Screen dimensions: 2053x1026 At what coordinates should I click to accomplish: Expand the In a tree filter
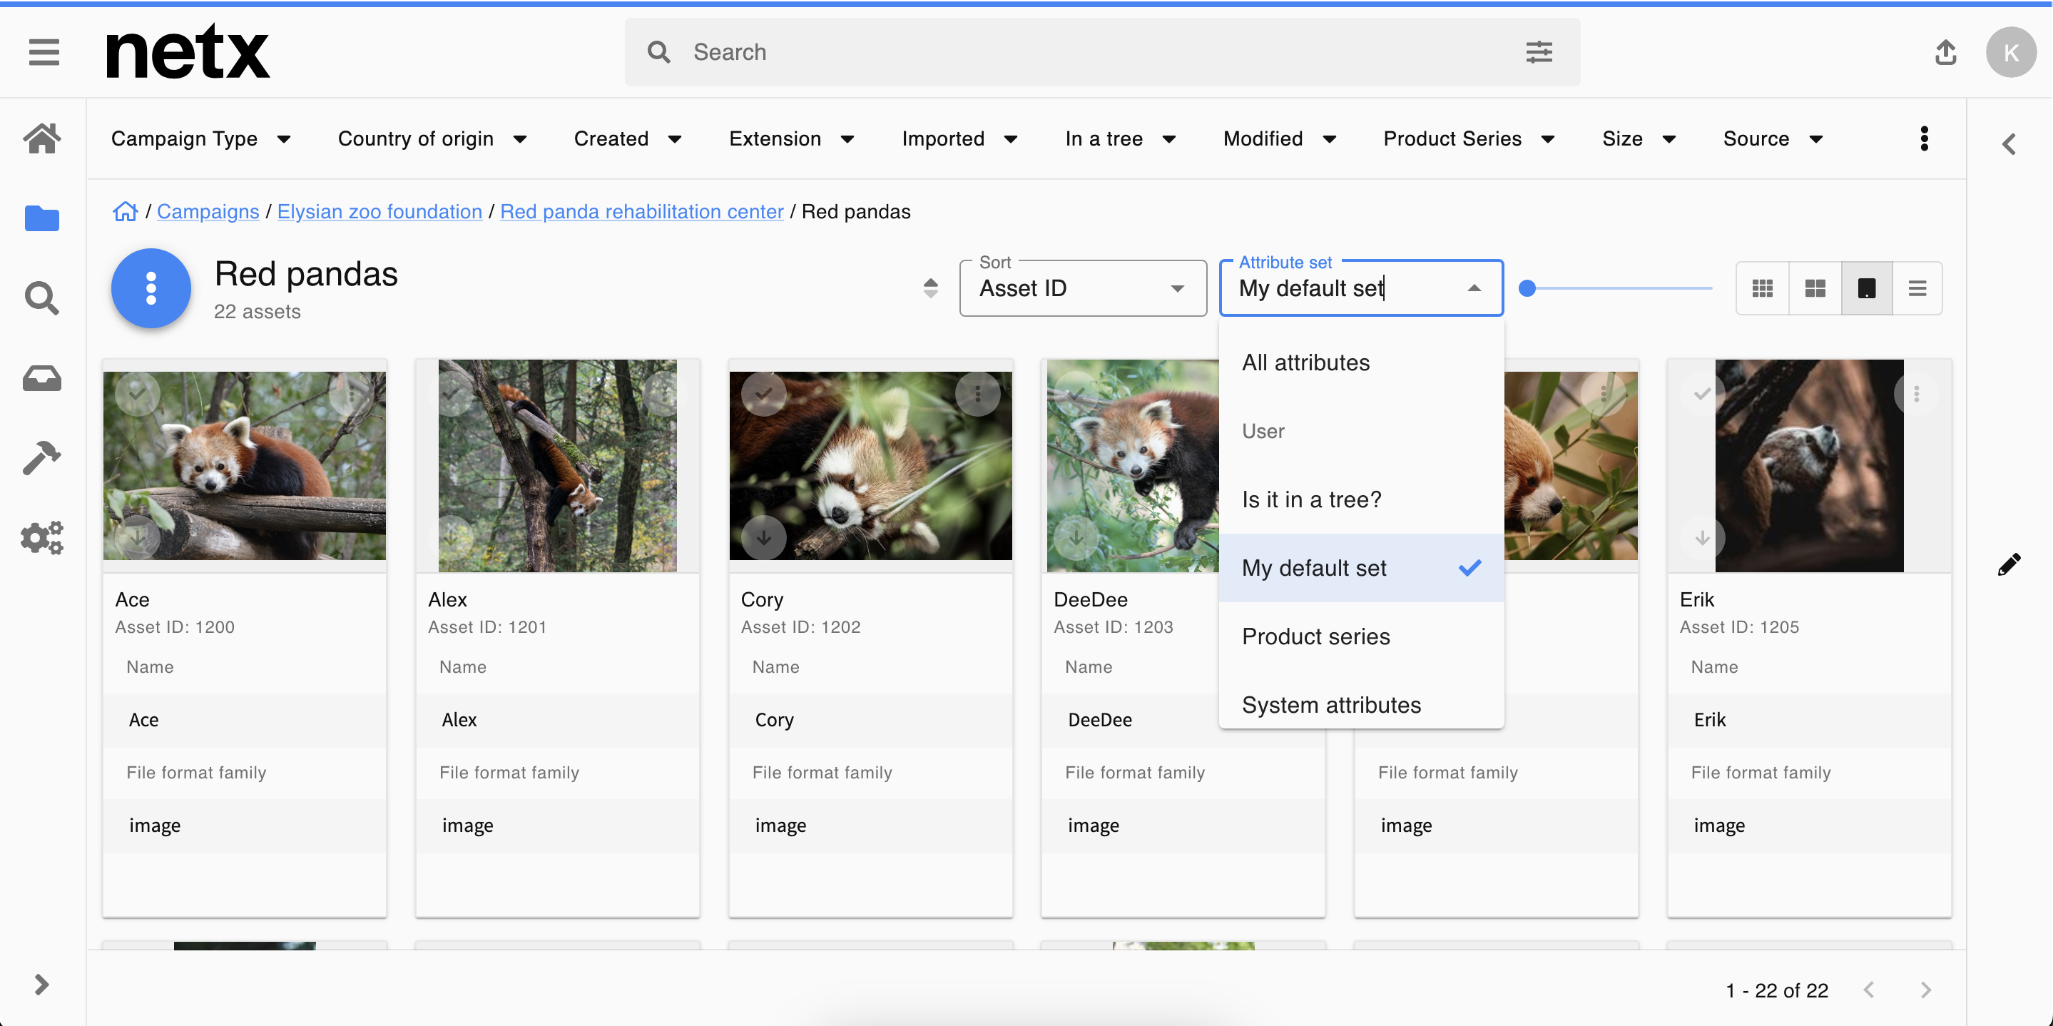click(1121, 138)
